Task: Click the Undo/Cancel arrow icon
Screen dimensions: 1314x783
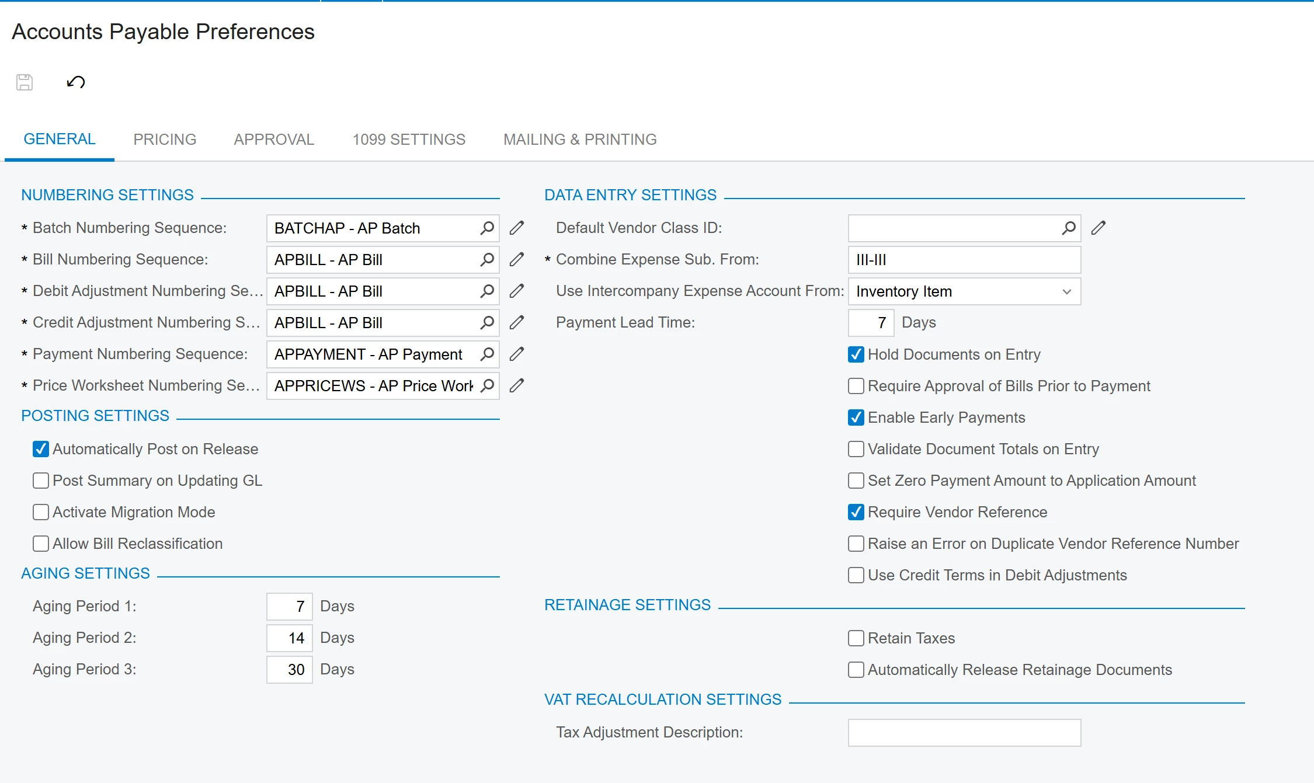Action: tap(76, 82)
